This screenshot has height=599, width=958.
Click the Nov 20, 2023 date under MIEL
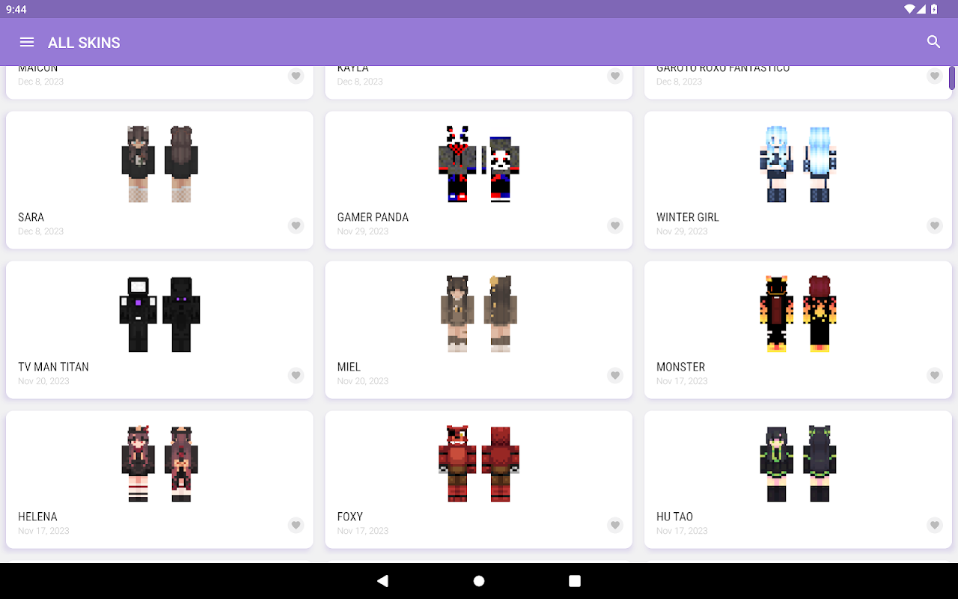[x=363, y=381]
